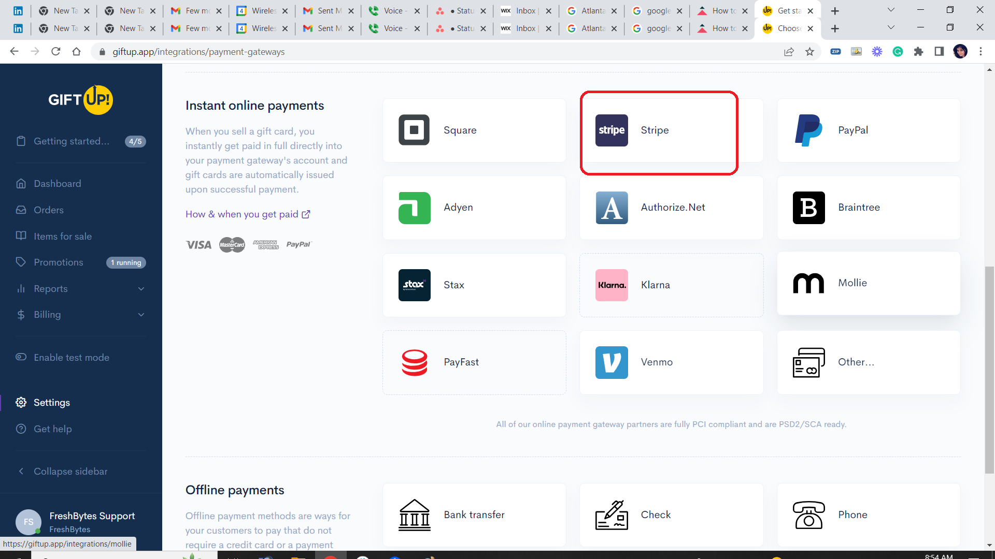995x559 pixels.
Task: Choose the Venmo payment icon
Action: 612,362
